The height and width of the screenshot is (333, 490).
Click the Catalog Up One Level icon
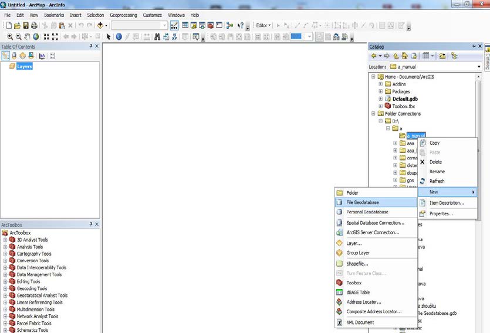pyautogui.click(x=396, y=56)
